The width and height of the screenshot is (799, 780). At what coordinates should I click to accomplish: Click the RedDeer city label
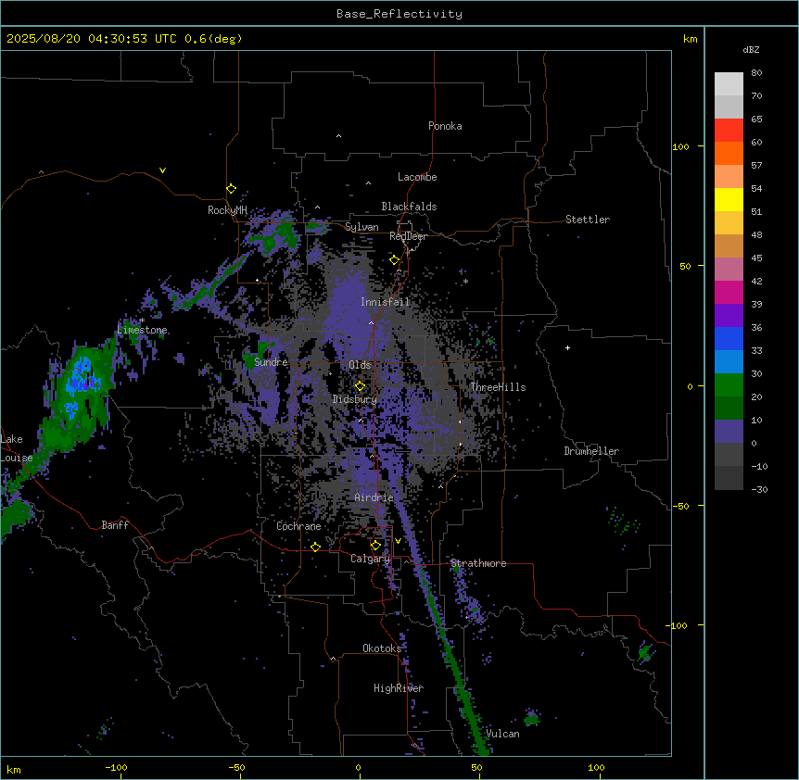point(408,236)
